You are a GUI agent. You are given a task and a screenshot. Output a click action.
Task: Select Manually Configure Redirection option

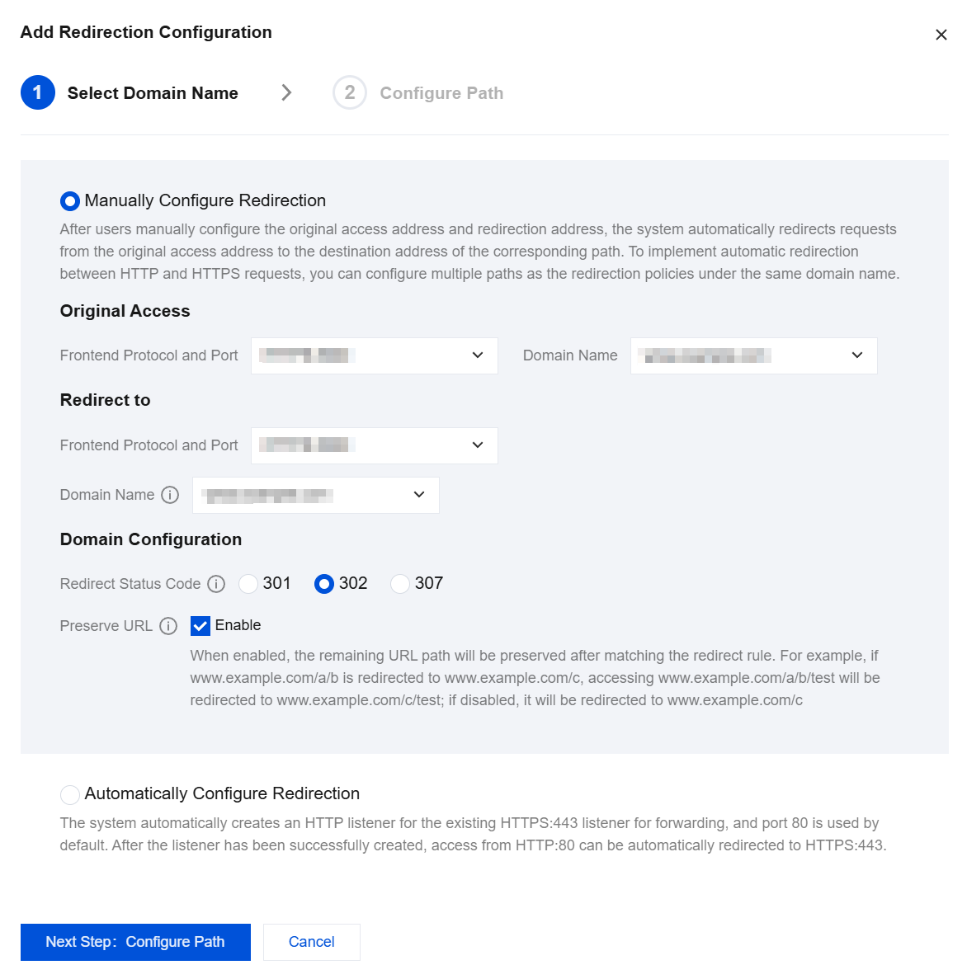tap(70, 201)
